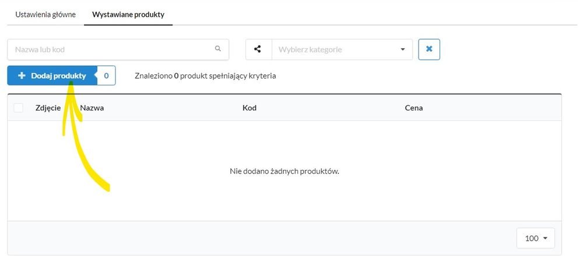Click the category tree share icon
The height and width of the screenshot is (263, 583).
257,49
